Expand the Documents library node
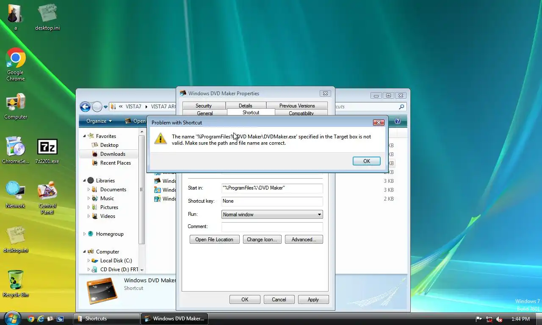Screen dimensions: 542x325 [x=89, y=190]
